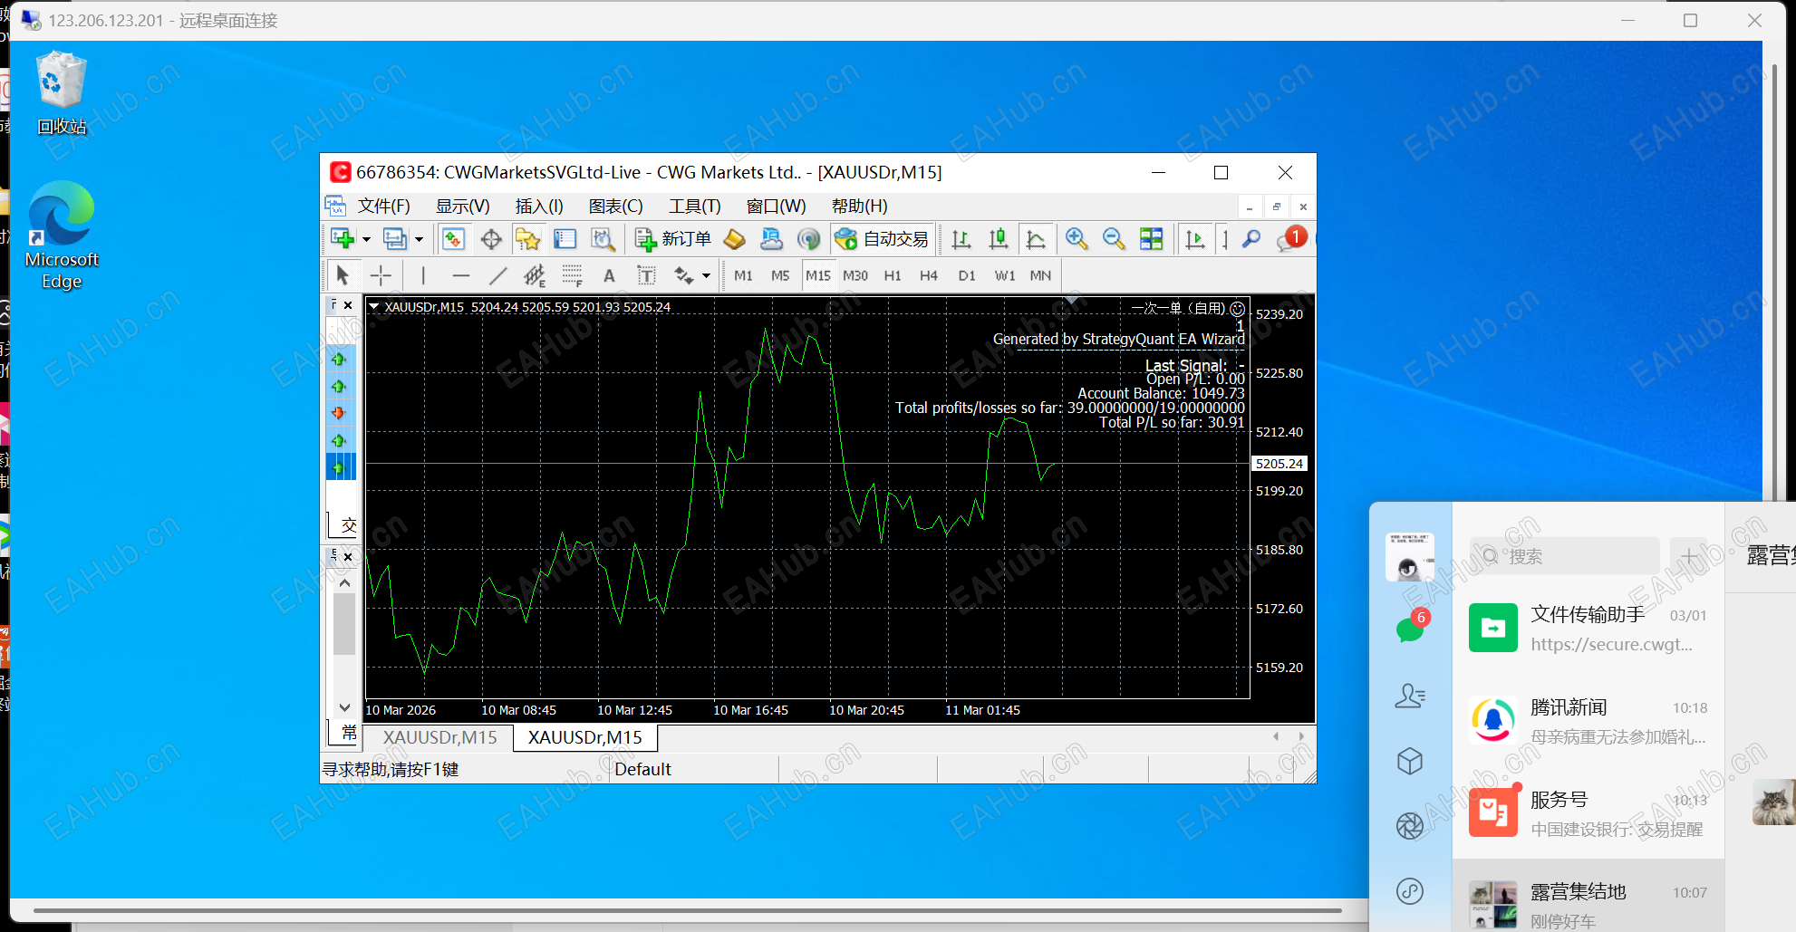
Task: Switch timeframe to M5
Action: click(780, 275)
